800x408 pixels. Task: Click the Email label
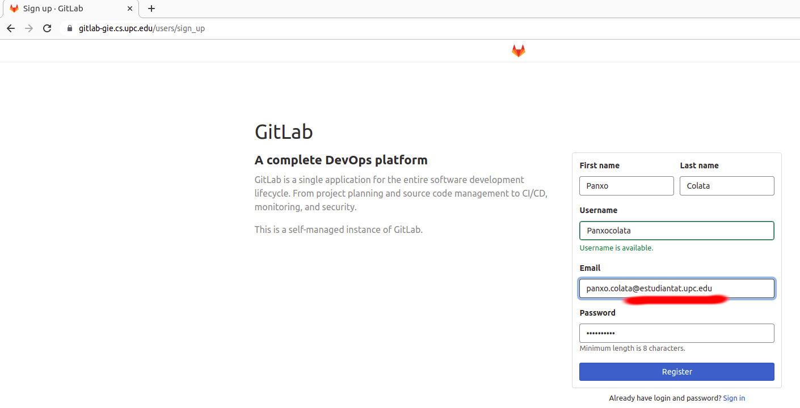pos(590,268)
